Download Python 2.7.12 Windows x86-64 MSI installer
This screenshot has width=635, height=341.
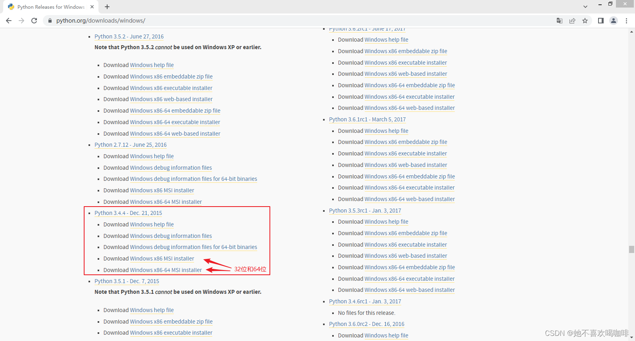(x=166, y=202)
